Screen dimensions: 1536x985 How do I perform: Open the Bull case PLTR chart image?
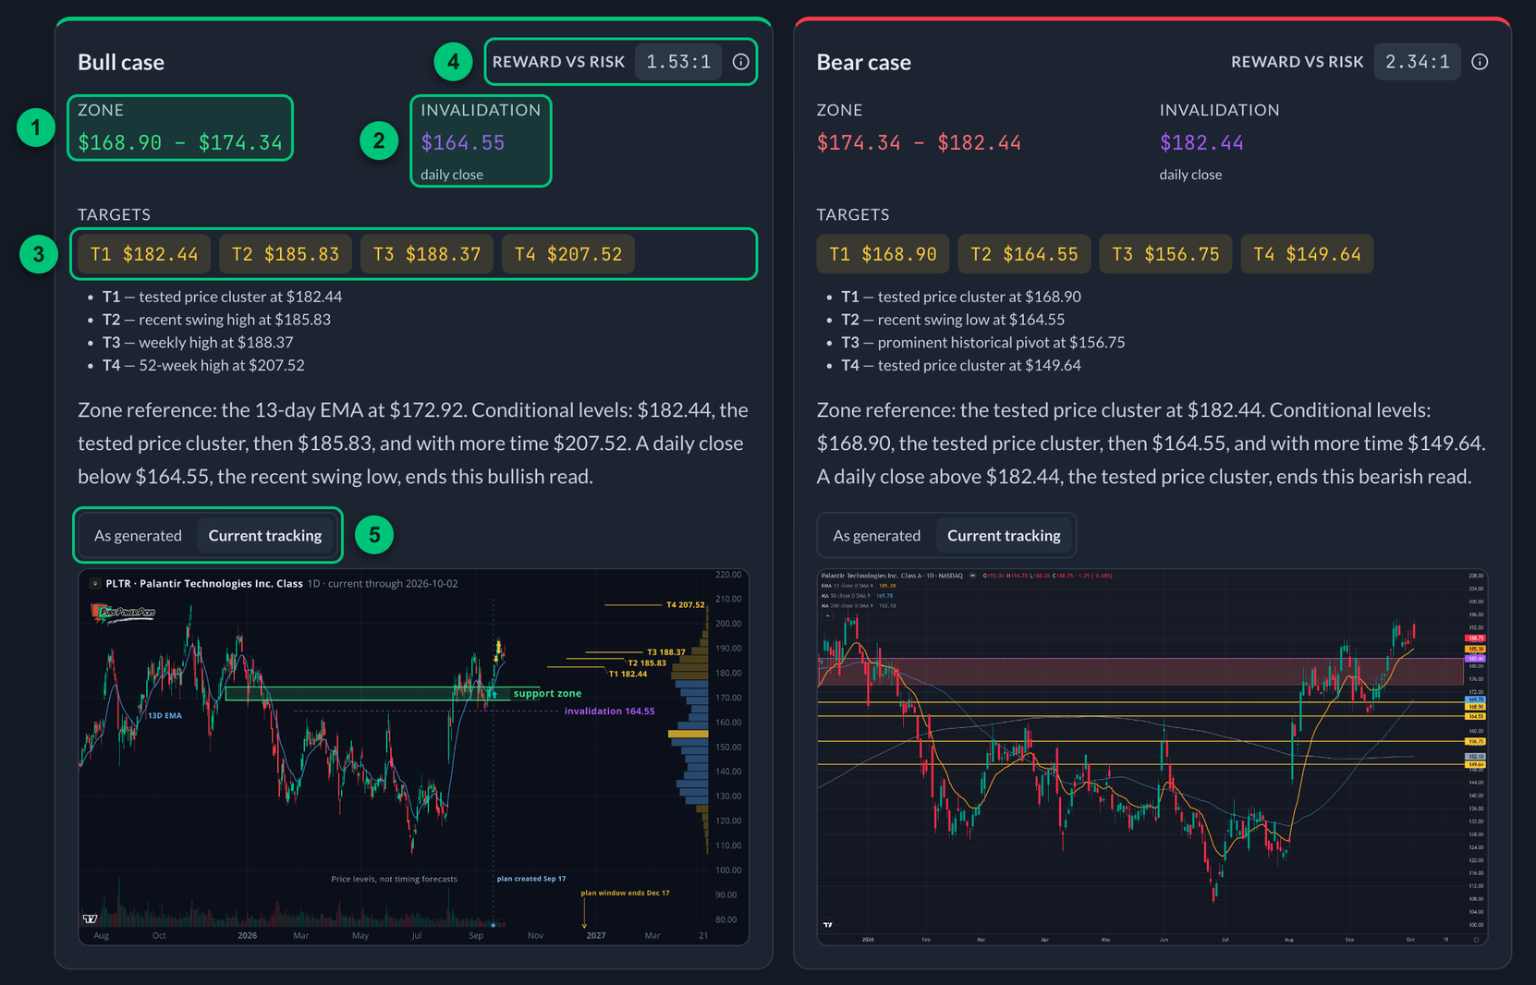point(413,757)
